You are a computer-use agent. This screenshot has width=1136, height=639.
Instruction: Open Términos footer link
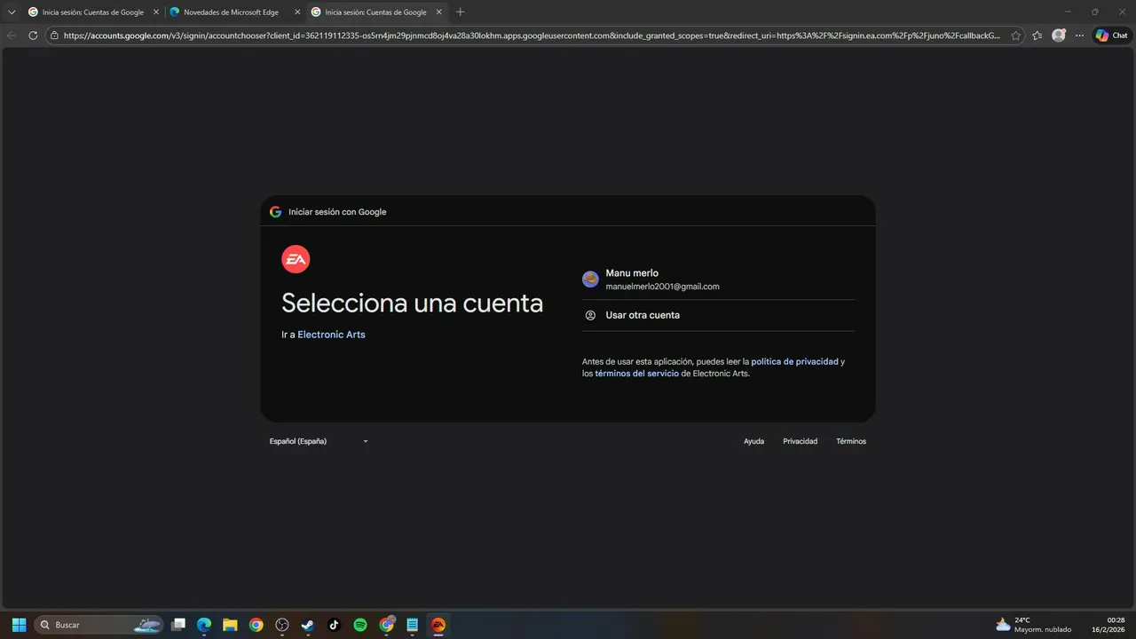click(851, 441)
